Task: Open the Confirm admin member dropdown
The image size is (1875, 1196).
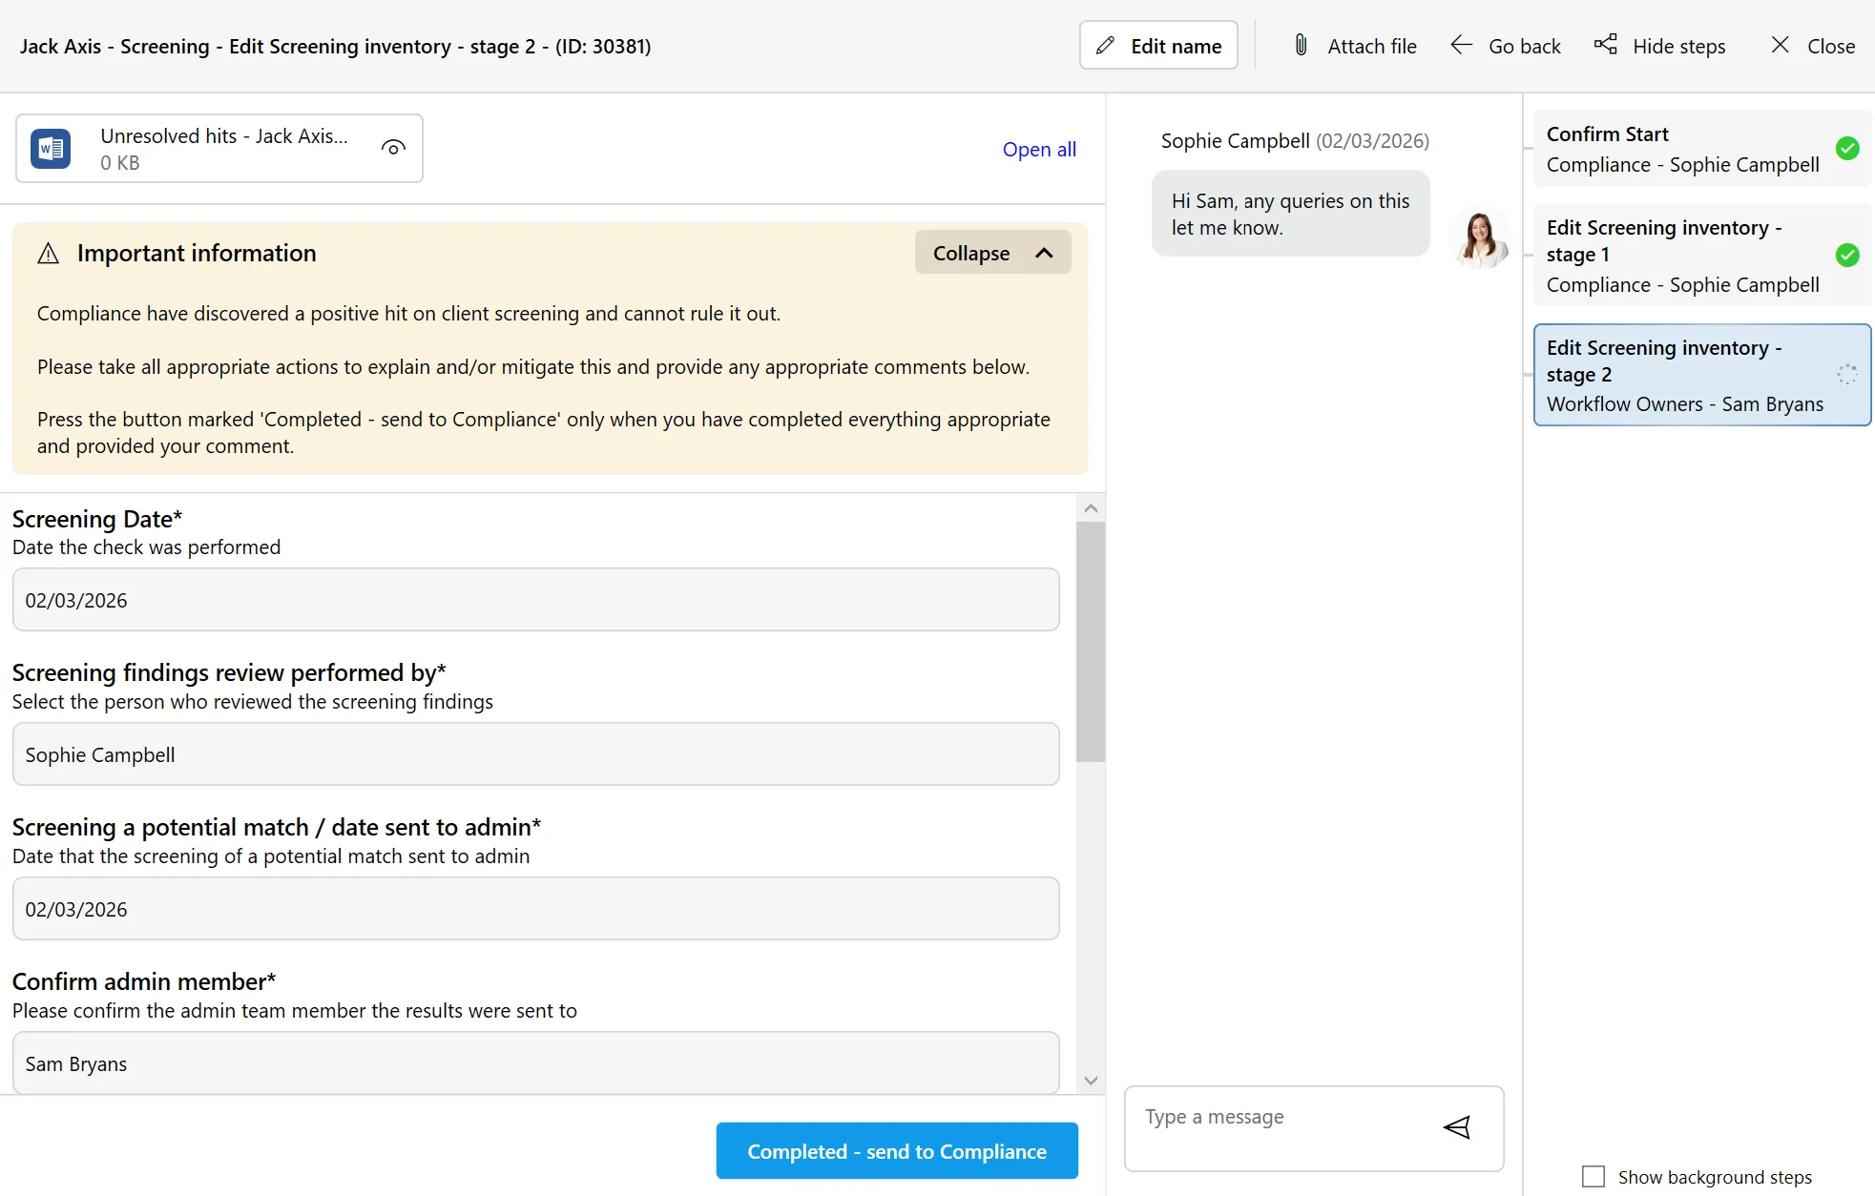Action: coord(535,1063)
